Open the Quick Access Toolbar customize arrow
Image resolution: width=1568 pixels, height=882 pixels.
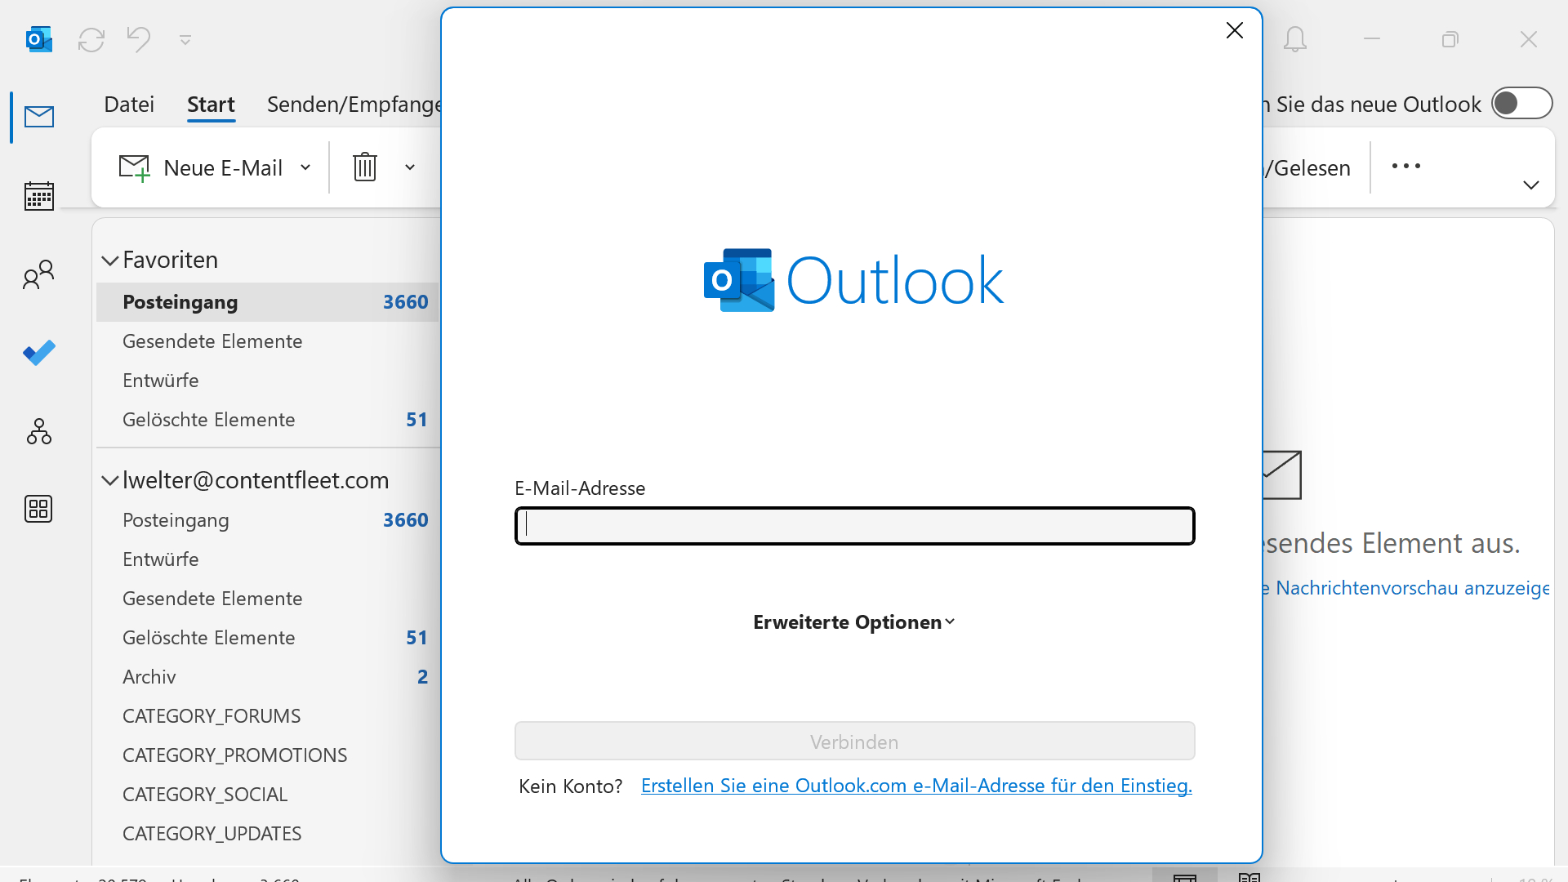point(185,39)
